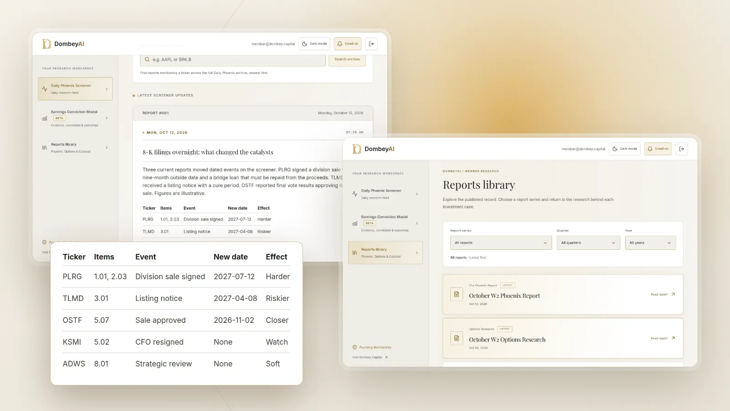Image resolution: width=730 pixels, height=411 pixels.
Task: Click Sale approved in the enlarged table card
Action: (161, 320)
